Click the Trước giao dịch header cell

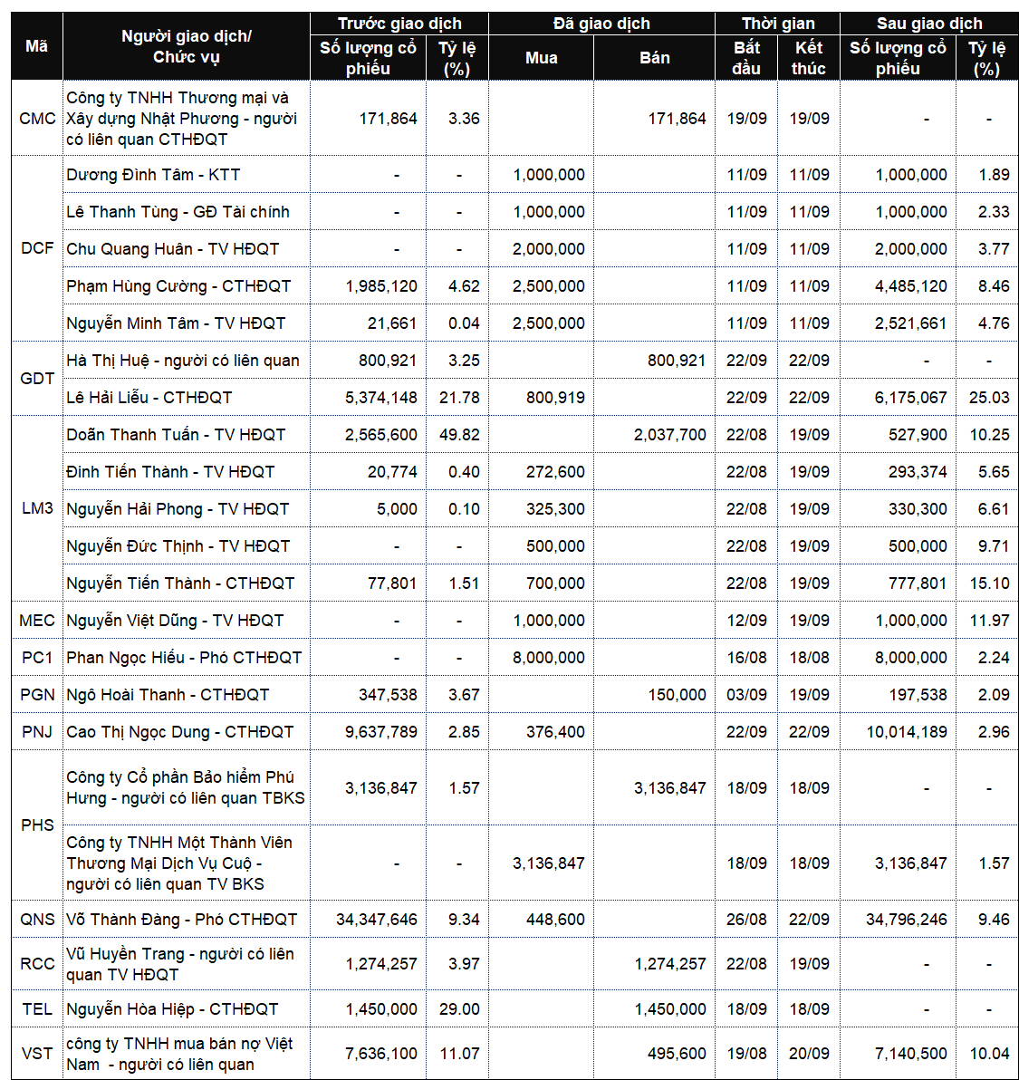(x=399, y=24)
